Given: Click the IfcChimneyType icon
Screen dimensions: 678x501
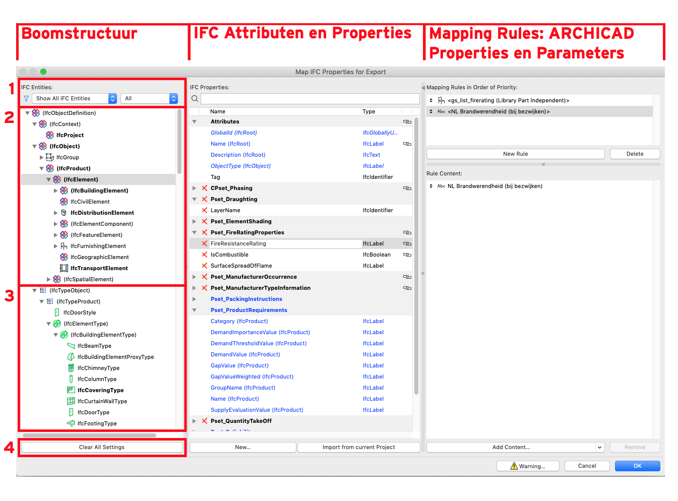Looking at the screenshot, I should (x=71, y=368).
